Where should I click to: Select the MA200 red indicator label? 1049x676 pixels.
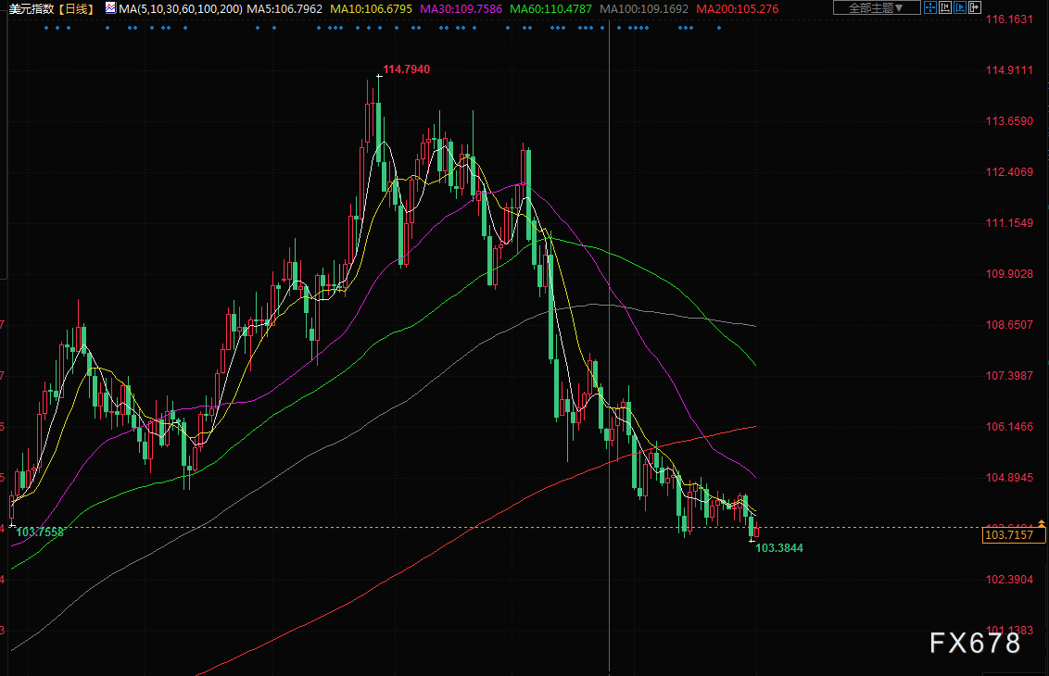click(737, 8)
